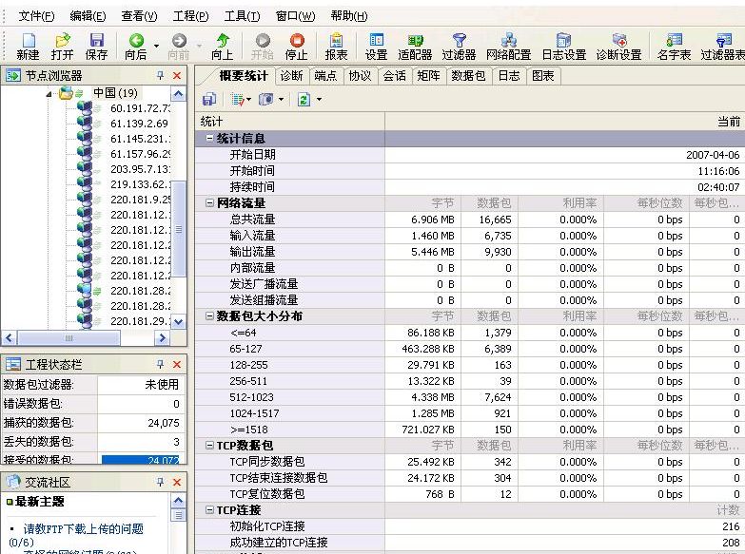
Task: Open 日志设置 (Log settings) icon
Action: [563, 46]
